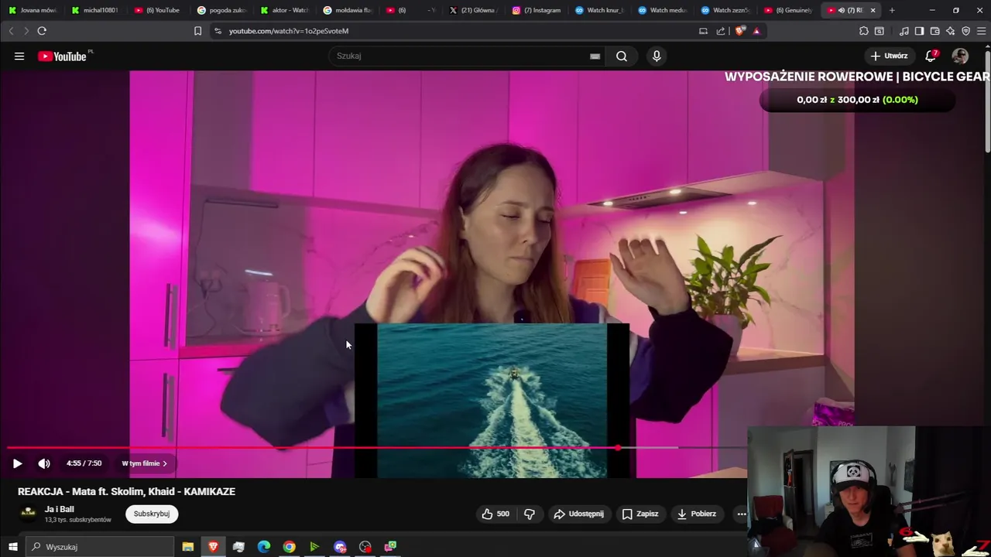View site information icon in address bar

pyautogui.click(x=218, y=31)
